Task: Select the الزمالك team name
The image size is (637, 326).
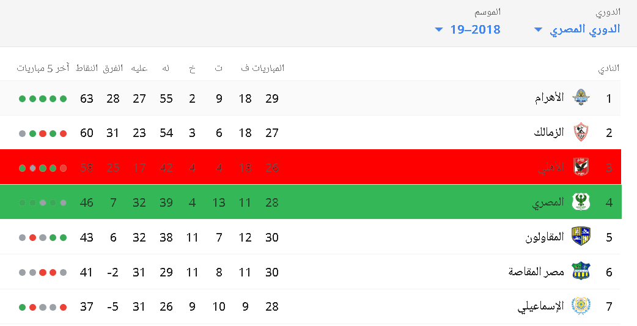Action: point(549,133)
